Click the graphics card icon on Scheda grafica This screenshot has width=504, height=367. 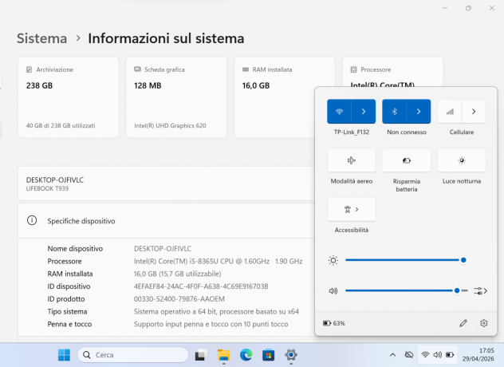click(x=138, y=69)
